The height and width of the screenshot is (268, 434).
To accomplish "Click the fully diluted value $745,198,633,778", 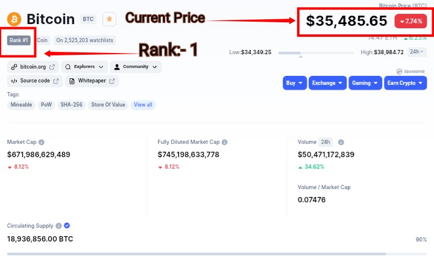I will tap(189, 155).
